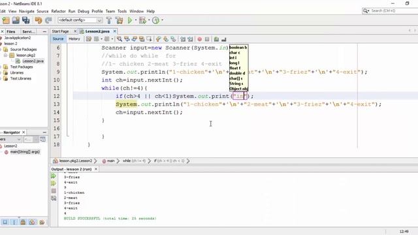The width and height of the screenshot is (418, 235).
Task: Click the Last Edit icon in the editor toolbar
Action: [x=89, y=39]
